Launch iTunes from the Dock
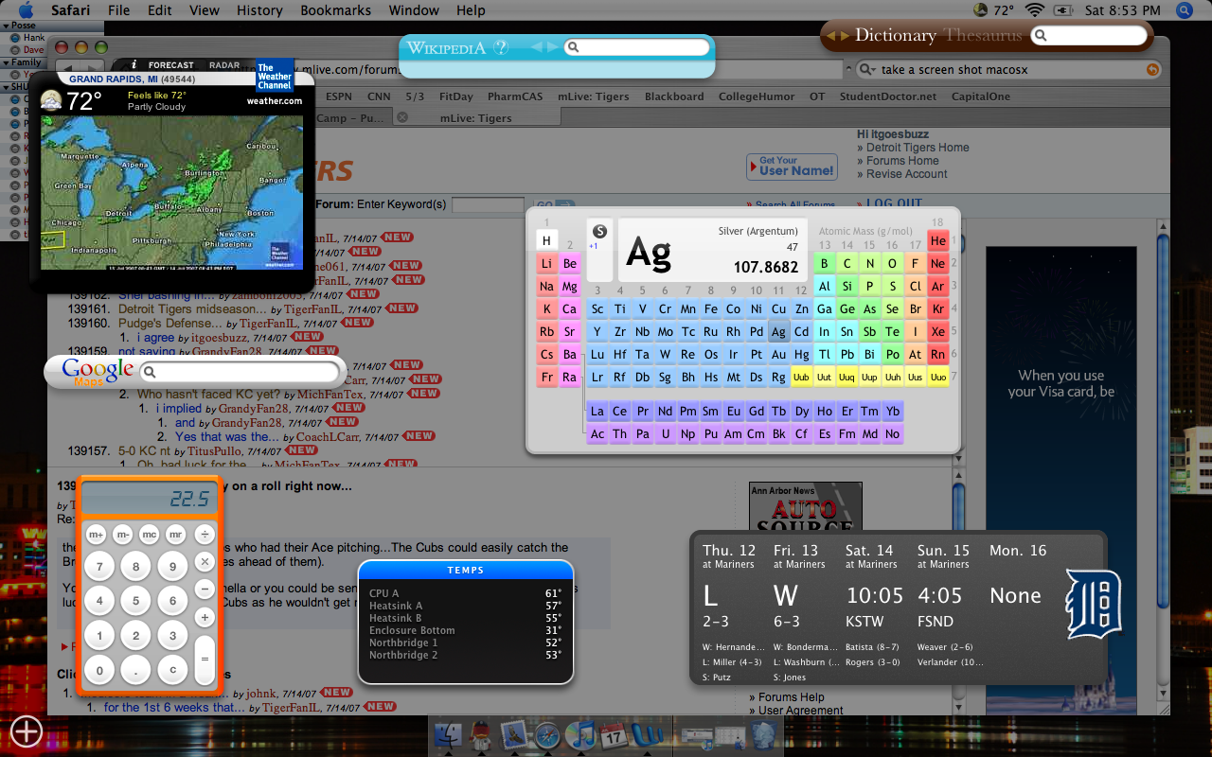1212x757 pixels. (x=579, y=734)
